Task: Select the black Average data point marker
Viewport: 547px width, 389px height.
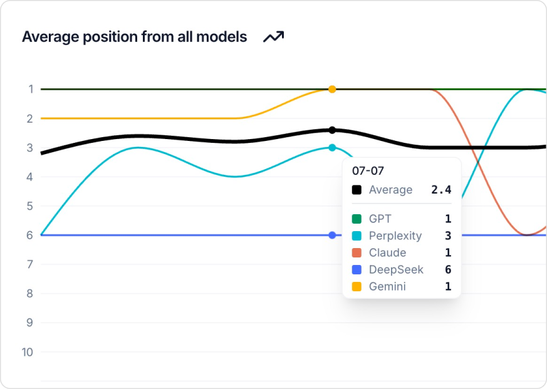Action: pos(332,130)
